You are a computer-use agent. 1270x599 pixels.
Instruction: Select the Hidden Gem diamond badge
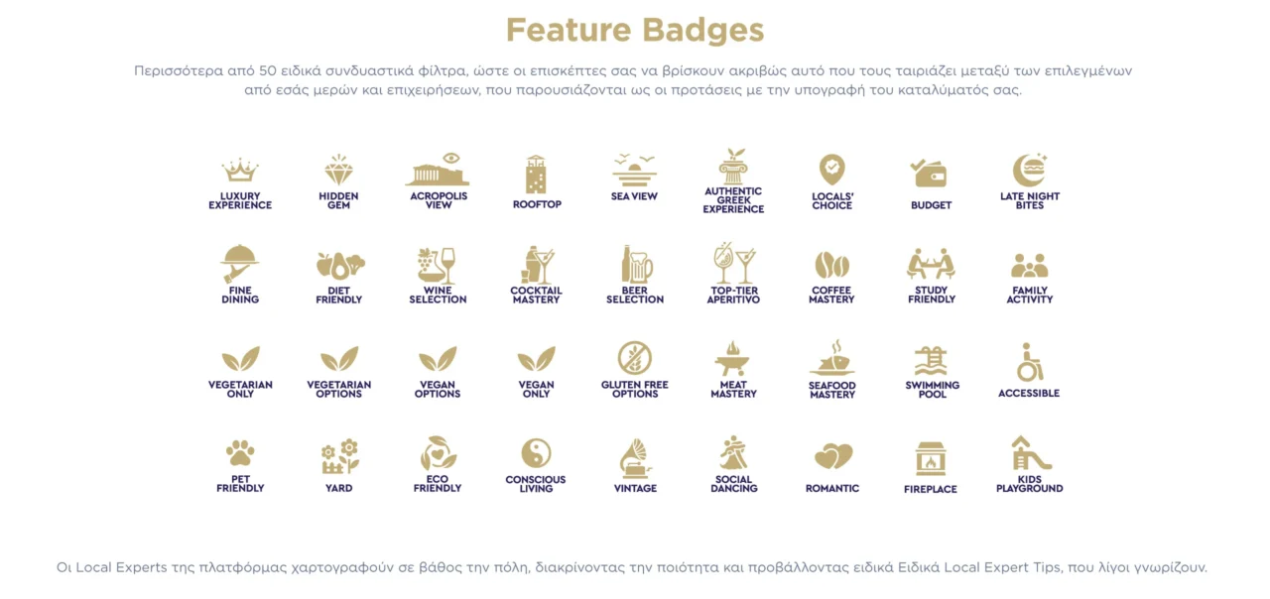(x=338, y=170)
